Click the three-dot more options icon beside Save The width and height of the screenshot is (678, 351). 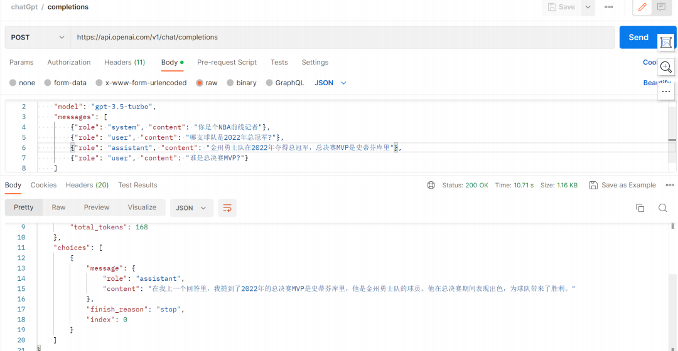(x=608, y=8)
